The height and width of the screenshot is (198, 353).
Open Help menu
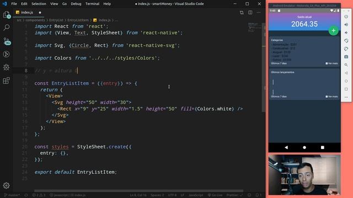point(107,4)
